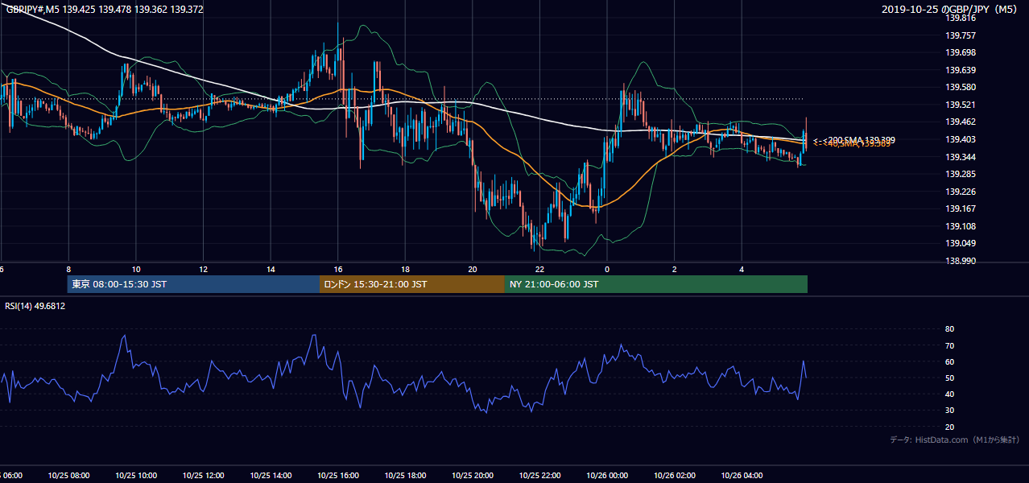Click hour tick 12 under price chart
This screenshot has width=1029, height=483.
(x=204, y=269)
